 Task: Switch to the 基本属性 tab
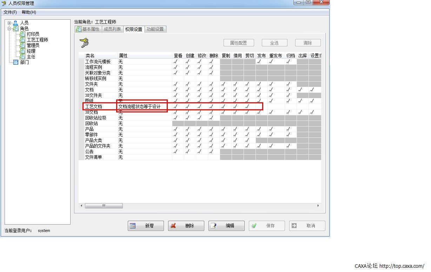tap(88, 29)
